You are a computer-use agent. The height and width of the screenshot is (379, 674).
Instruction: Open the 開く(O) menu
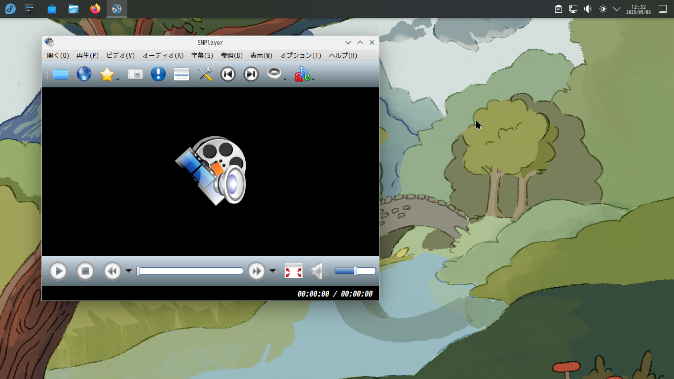pyautogui.click(x=58, y=56)
